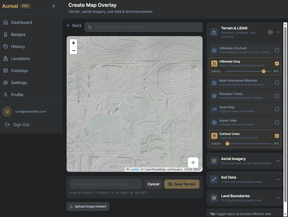288x217 pixels.
Task: Click the Hillshade Gray opacity slider handle
Action: point(264,71)
